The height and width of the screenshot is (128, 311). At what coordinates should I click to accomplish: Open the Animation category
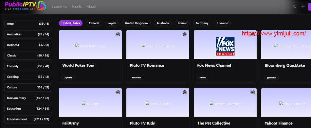28,34
